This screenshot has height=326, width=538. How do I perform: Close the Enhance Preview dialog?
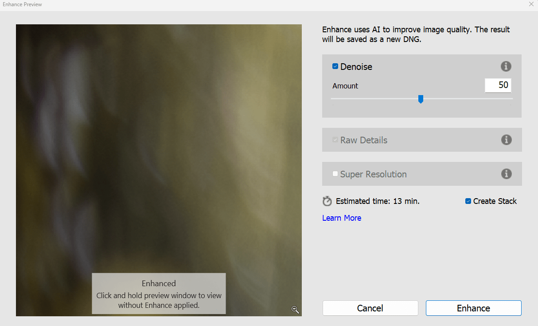coord(531,4)
